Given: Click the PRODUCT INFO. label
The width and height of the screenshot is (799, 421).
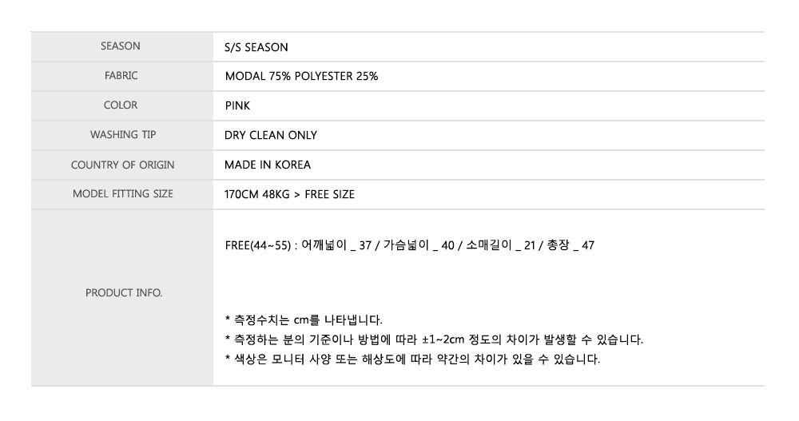Looking at the screenshot, I should pyautogui.click(x=123, y=293).
